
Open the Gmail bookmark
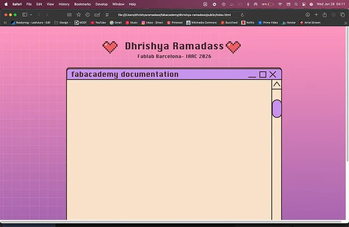116,22
